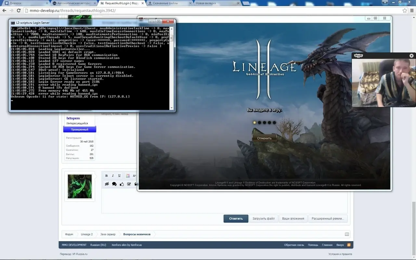Insert hidden text with the crossed-eye icon
This screenshot has height=260, width=416.
[107, 184]
